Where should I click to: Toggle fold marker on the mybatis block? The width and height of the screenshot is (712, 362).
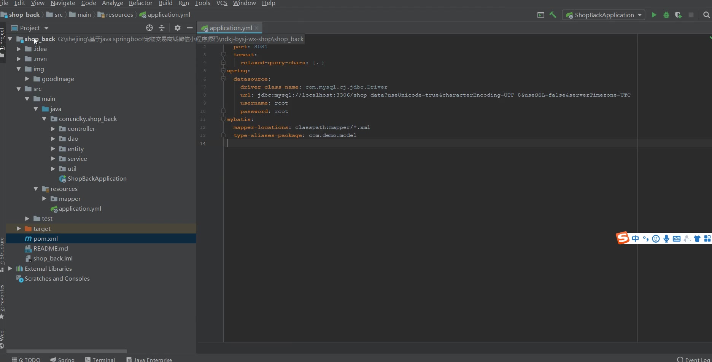point(223,119)
